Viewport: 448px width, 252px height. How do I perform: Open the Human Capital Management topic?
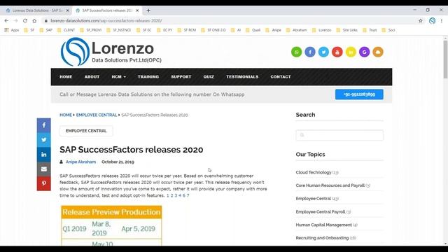pos(323,225)
